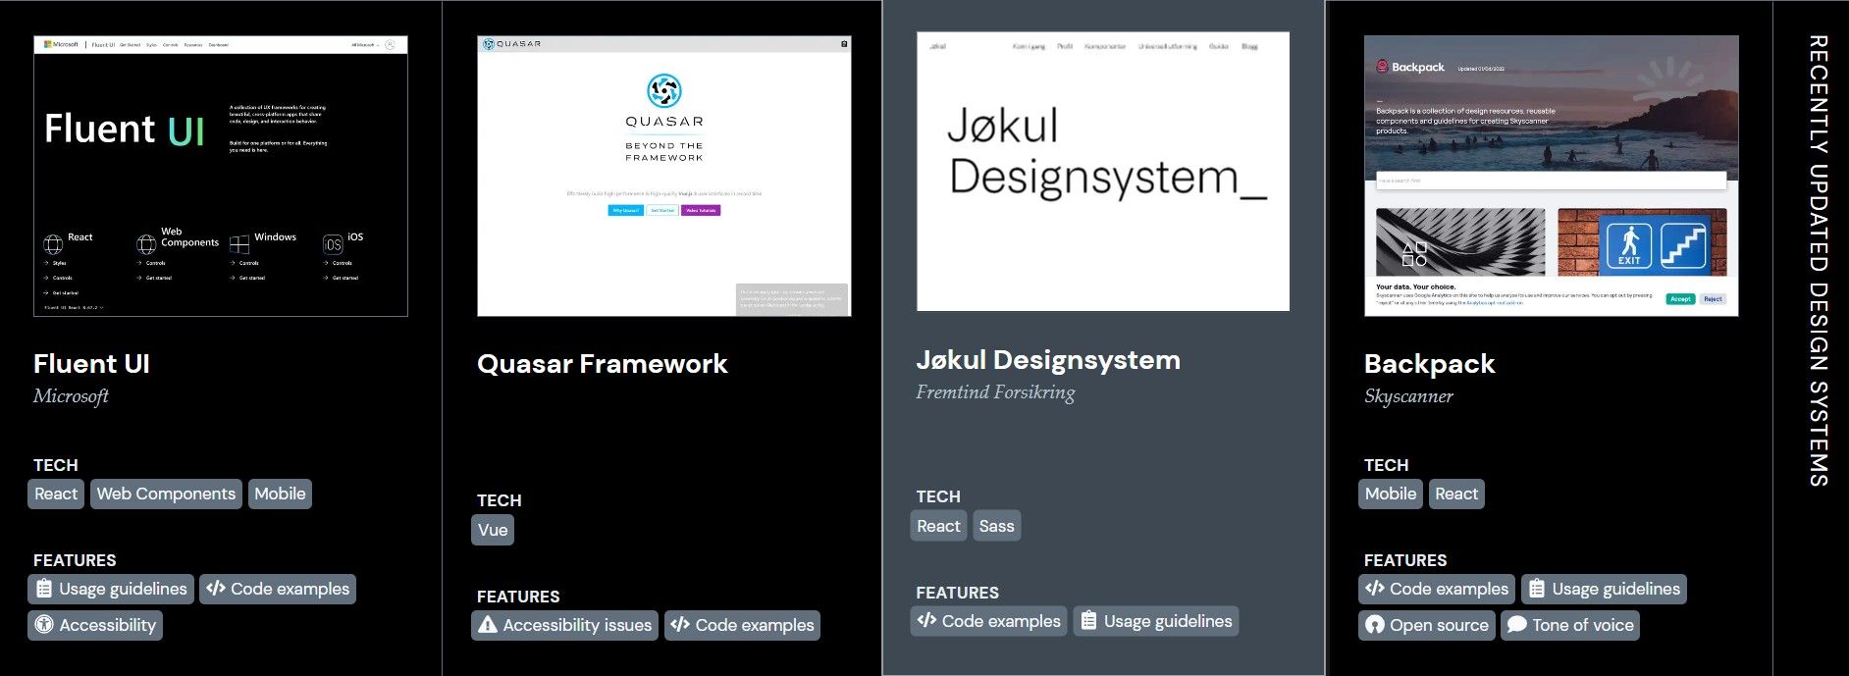The height and width of the screenshot is (676, 1849).
Task: Click the FEATURES heading under Fluent UI
Action: (75, 560)
